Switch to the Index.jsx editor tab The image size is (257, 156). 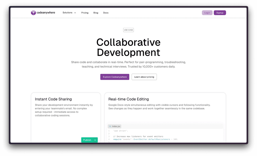[114, 126]
